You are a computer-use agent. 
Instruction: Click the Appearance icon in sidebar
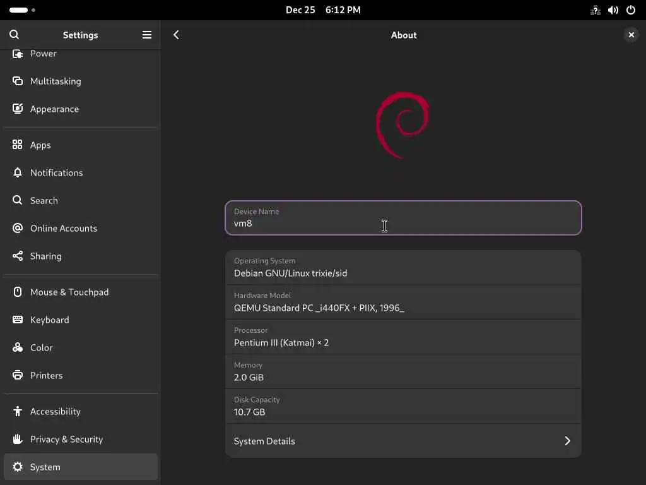pyautogui.click(x=17, y=109)
